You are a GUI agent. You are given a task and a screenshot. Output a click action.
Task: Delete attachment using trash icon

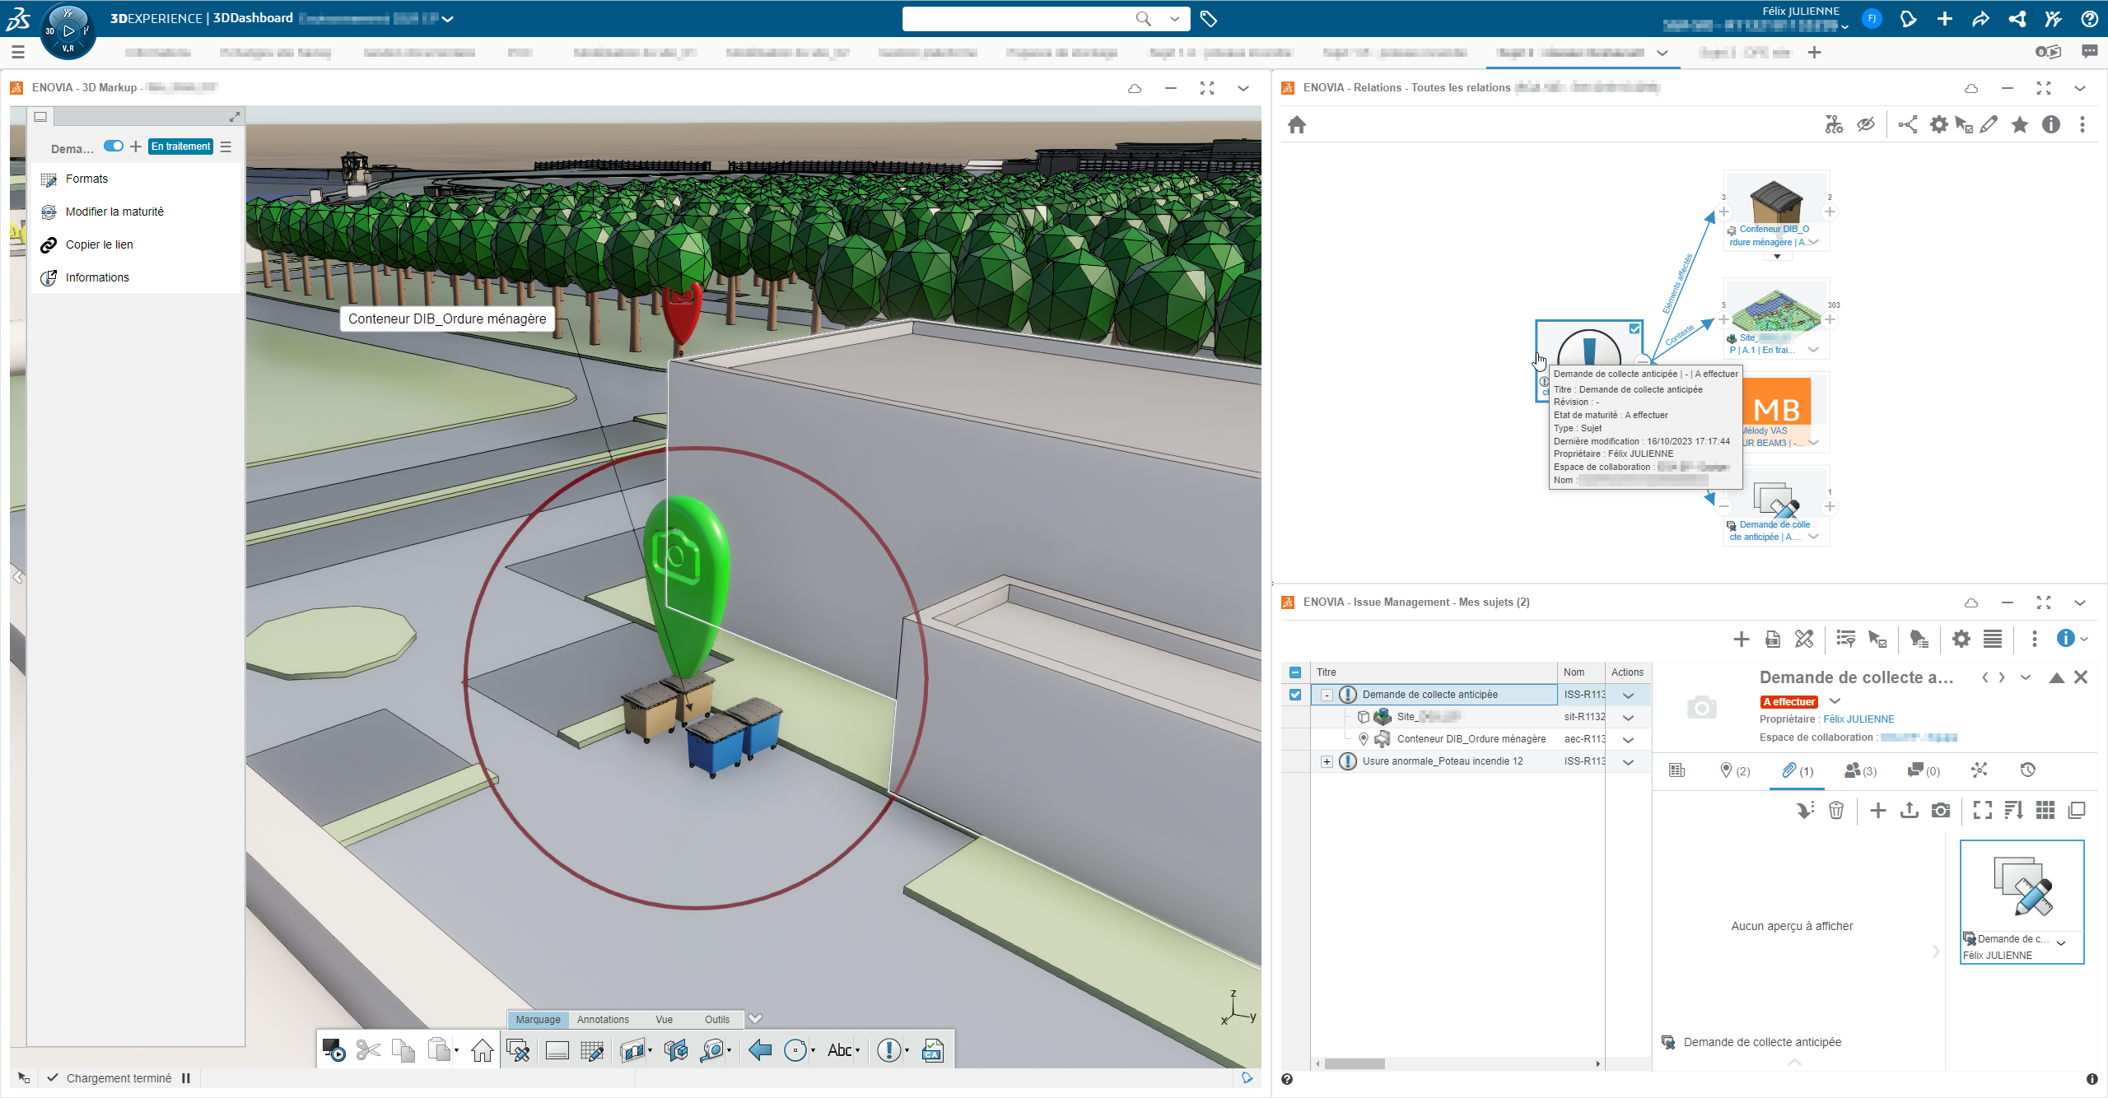(x=1836, y=811)
